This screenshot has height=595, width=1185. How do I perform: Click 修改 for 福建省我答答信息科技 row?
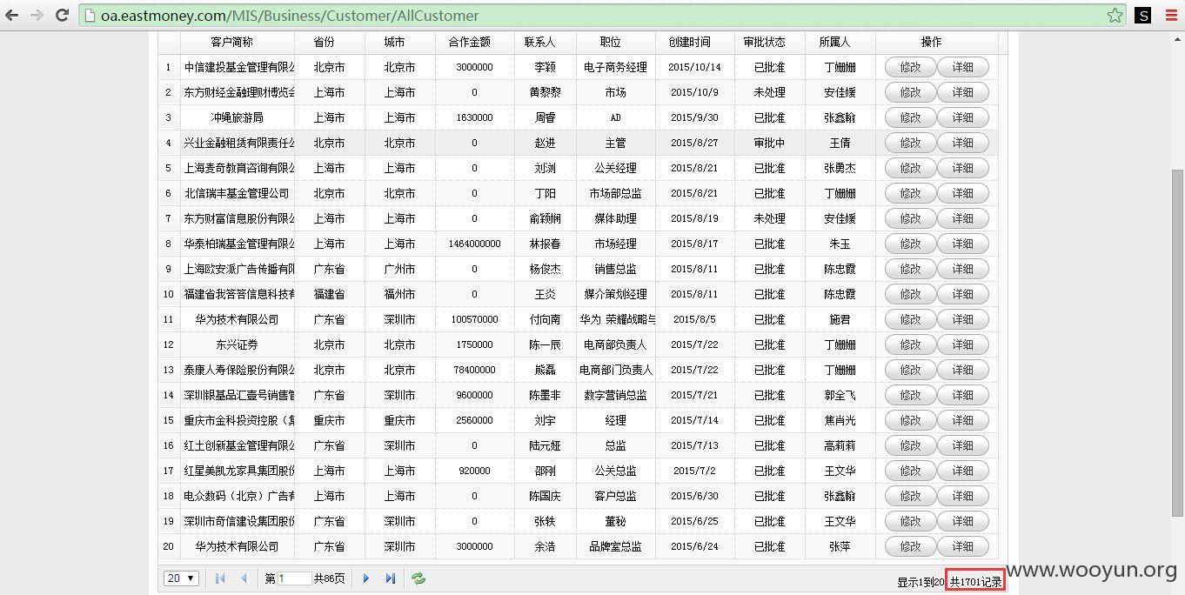pos(910,294)
